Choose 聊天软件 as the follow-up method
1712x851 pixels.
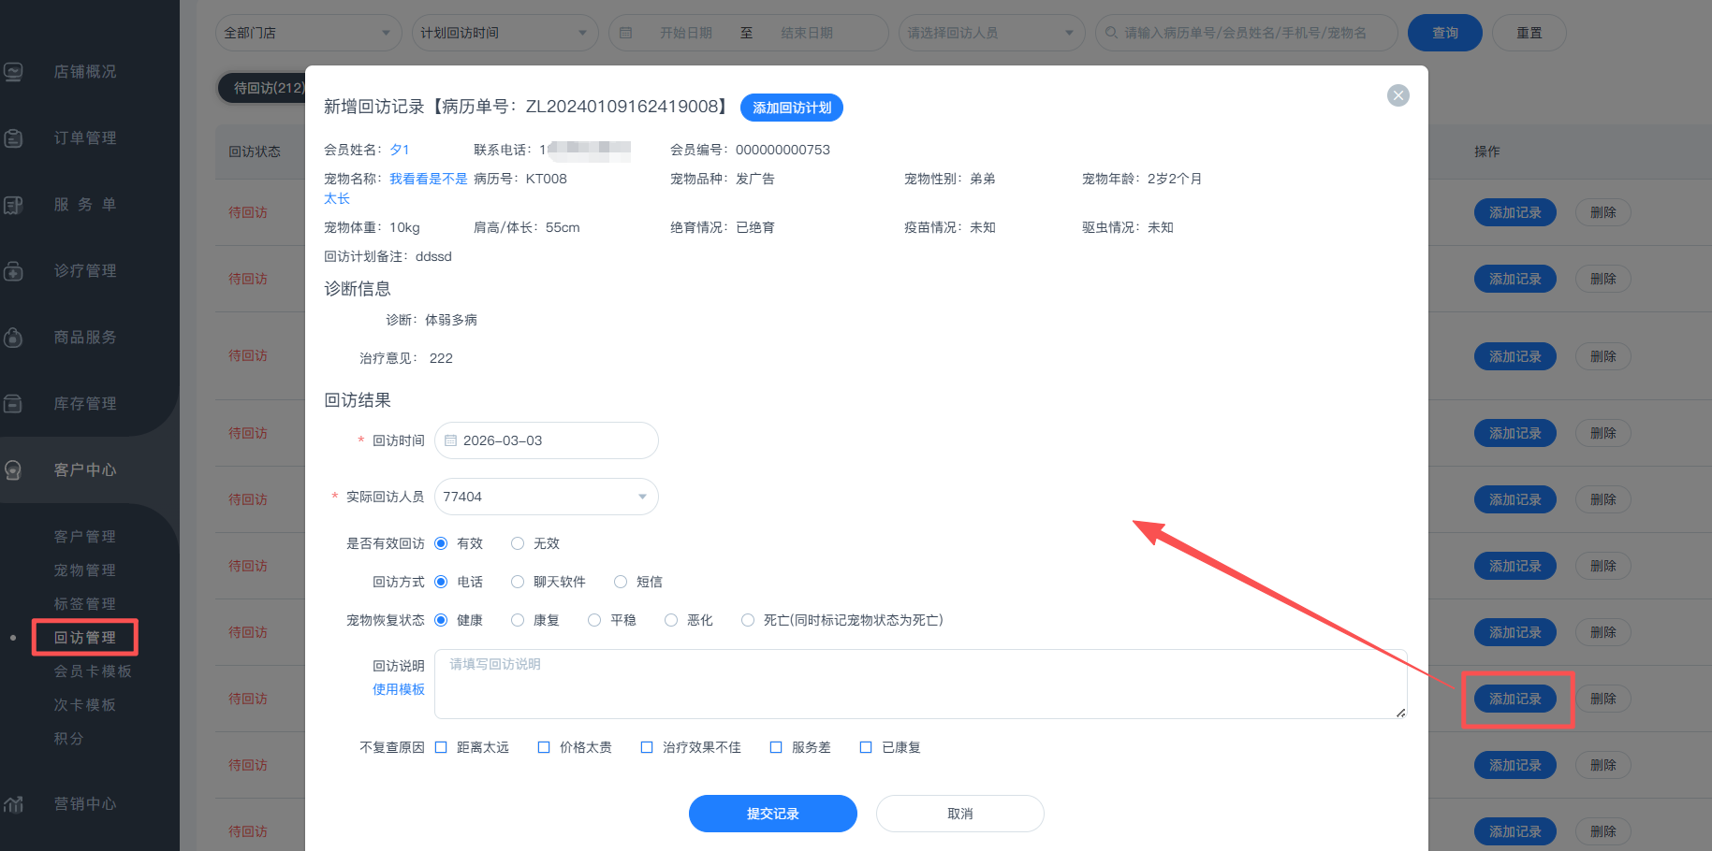coord(518,582)
